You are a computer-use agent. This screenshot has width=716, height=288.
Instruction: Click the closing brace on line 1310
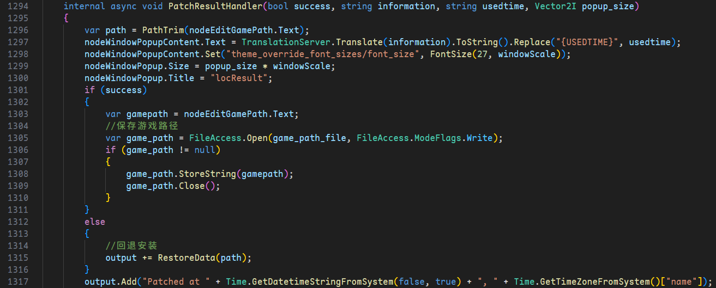pos(108,198)
